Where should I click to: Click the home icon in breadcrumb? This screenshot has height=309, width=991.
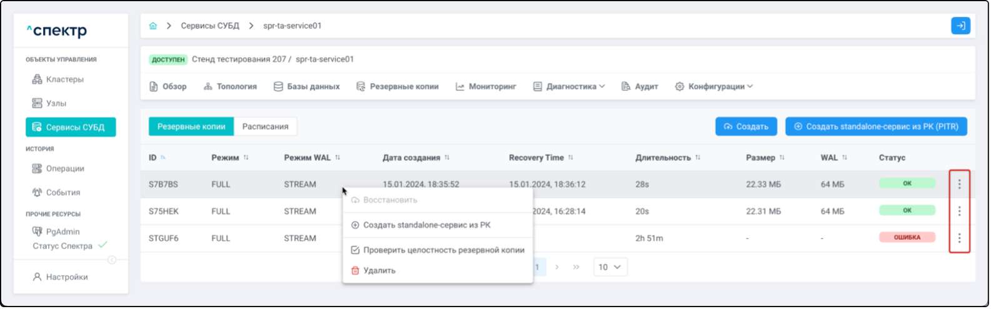click(x=153, y=26)
